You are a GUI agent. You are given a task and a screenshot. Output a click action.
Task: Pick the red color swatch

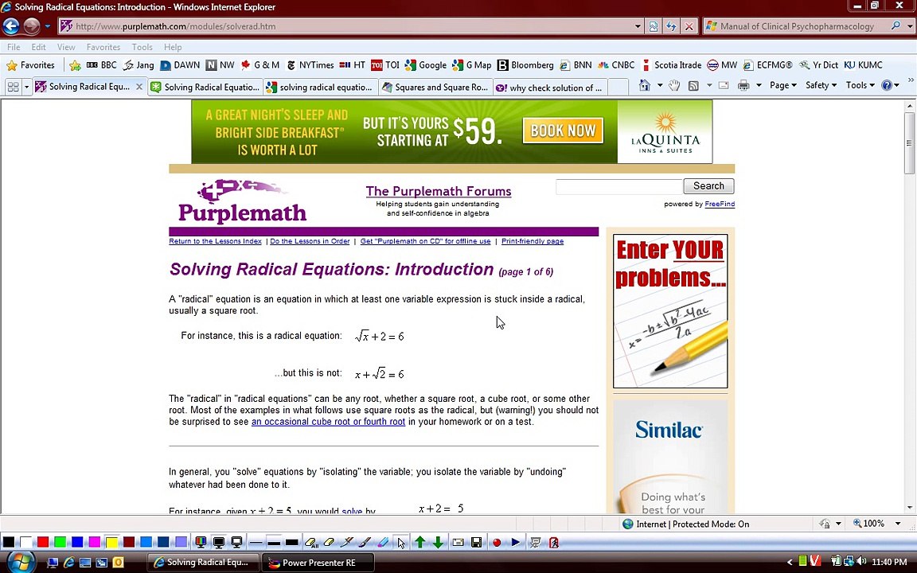point(43,542)
